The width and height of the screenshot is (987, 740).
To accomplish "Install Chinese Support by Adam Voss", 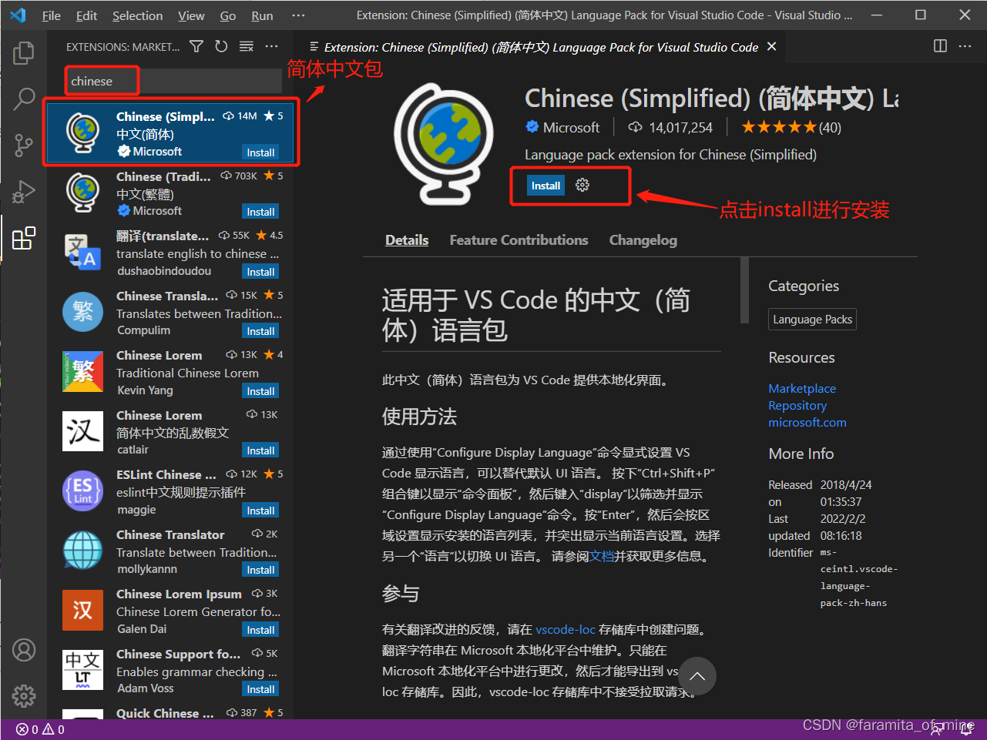I will 260,689.
